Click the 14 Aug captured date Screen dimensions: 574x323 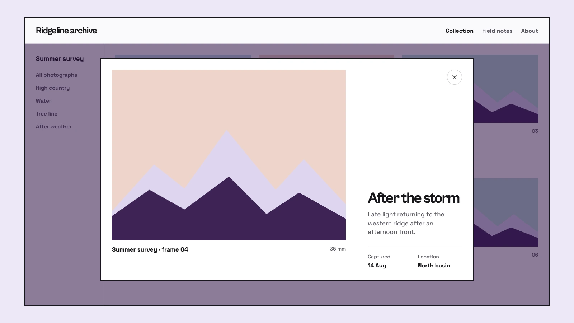377,266
